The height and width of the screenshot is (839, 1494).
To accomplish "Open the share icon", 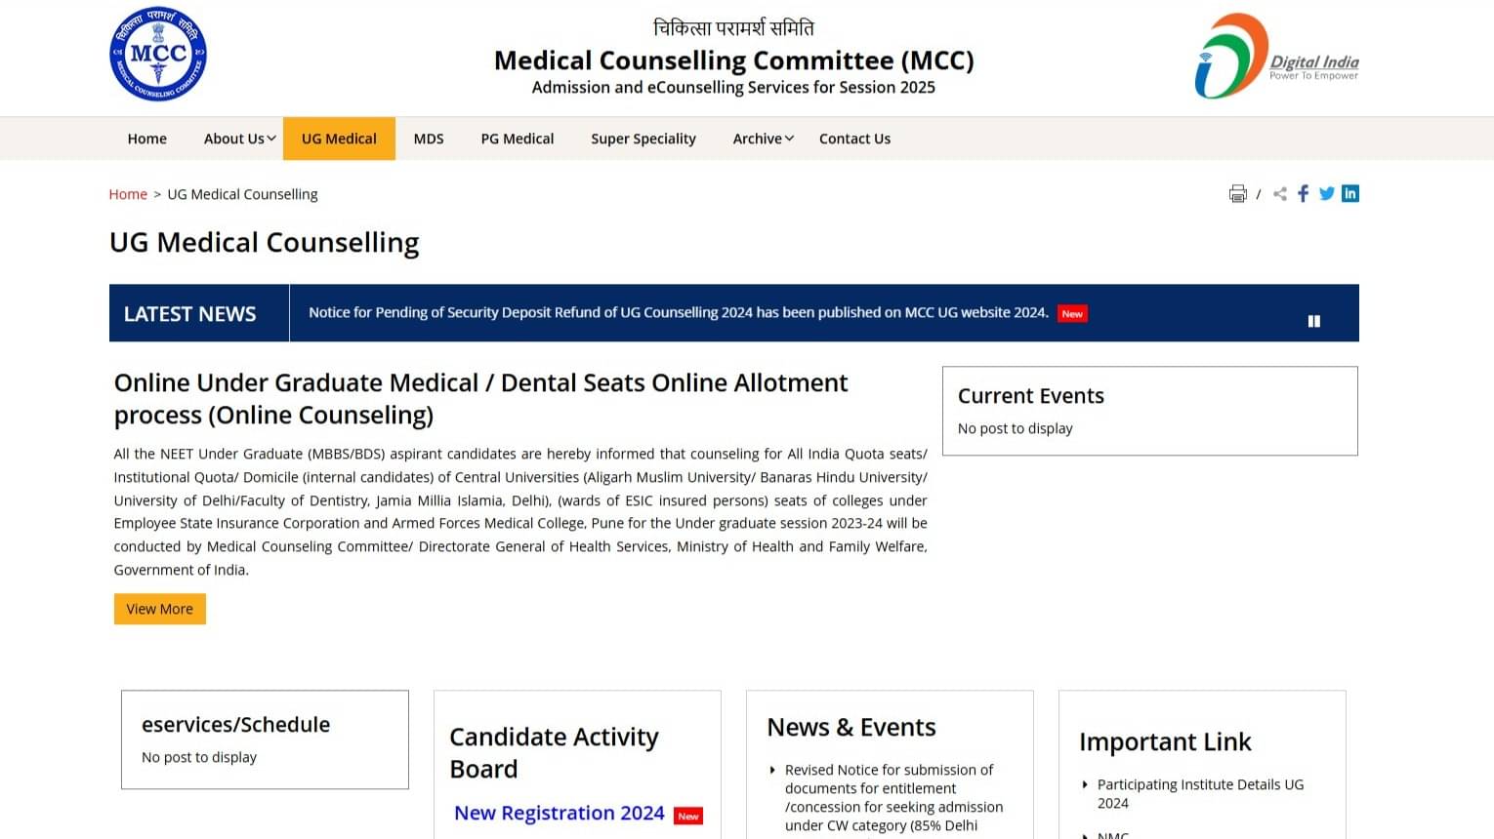I will 1279,193.
